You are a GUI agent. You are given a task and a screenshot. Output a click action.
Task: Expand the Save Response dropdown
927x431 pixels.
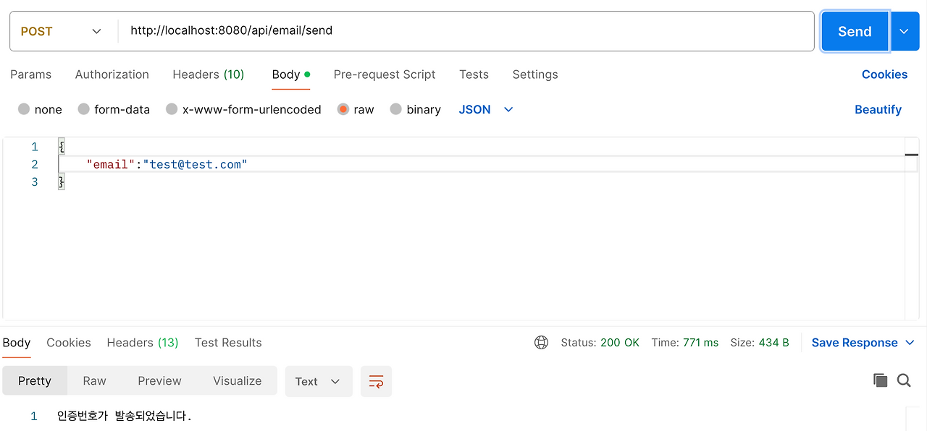click(910, 343)
